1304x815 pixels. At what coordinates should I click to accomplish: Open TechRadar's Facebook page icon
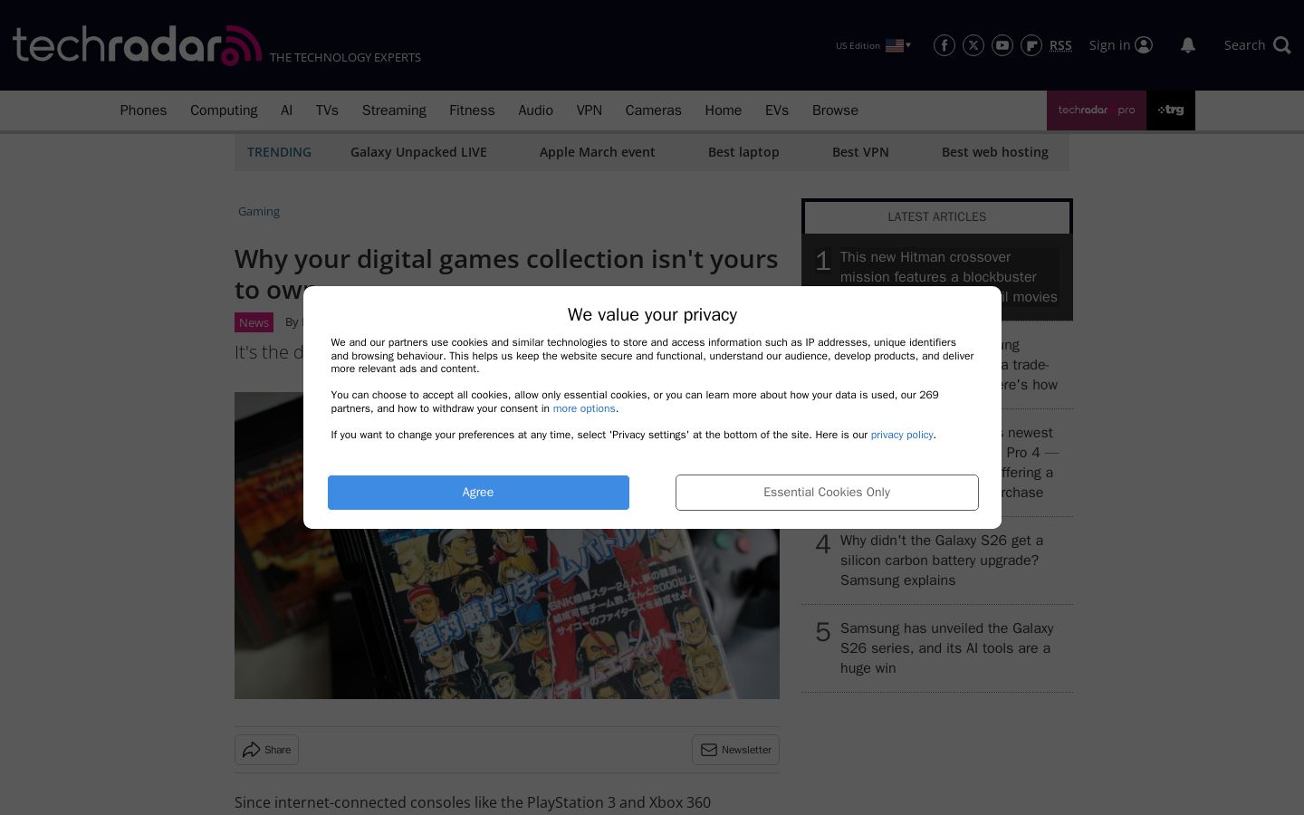tap(944, 45)
